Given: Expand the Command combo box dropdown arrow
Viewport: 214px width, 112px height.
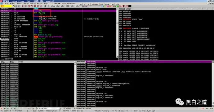Looking at the screenshot, I should 60,108.
